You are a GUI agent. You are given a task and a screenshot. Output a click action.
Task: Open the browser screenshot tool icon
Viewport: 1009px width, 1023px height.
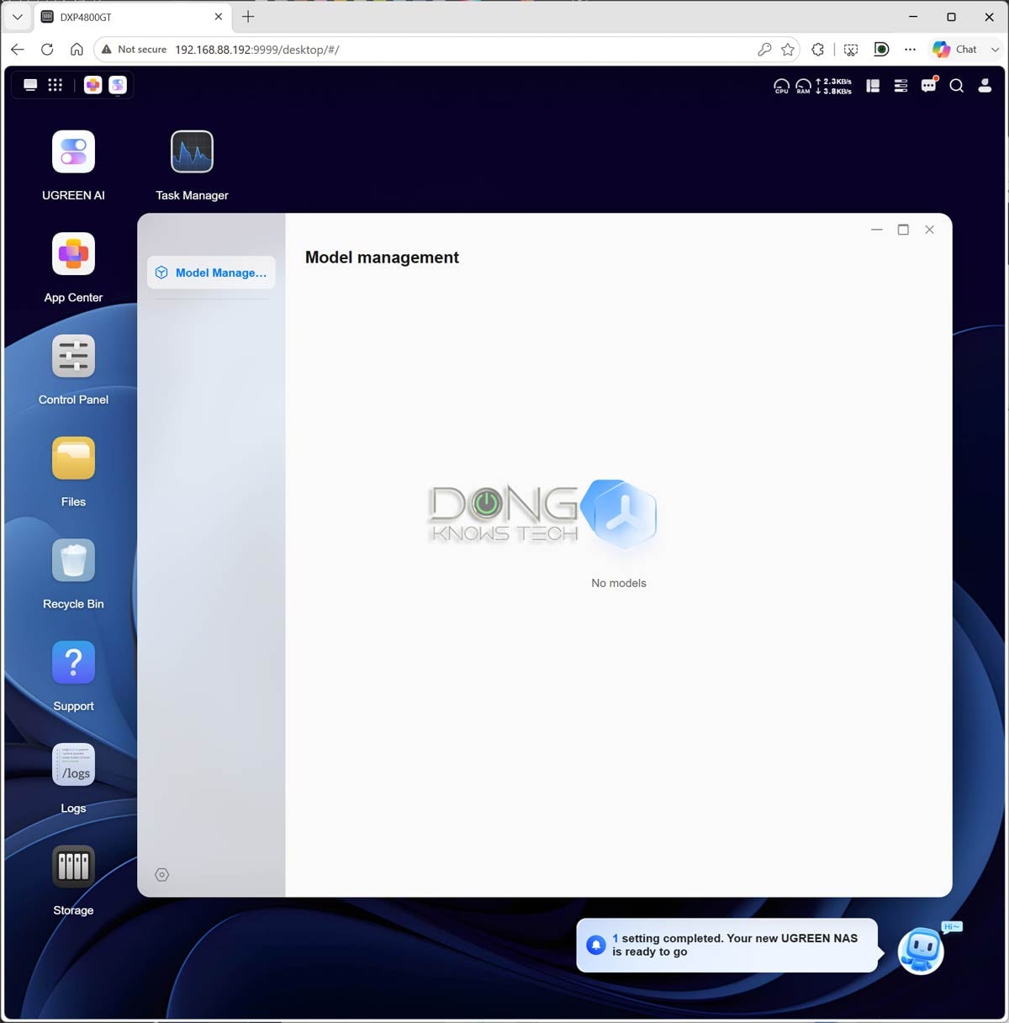(x=851, y=50)
